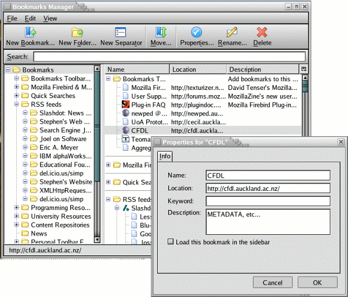Click the tree pane scroll up arrow
348x297 pixels.
[97, 68]
